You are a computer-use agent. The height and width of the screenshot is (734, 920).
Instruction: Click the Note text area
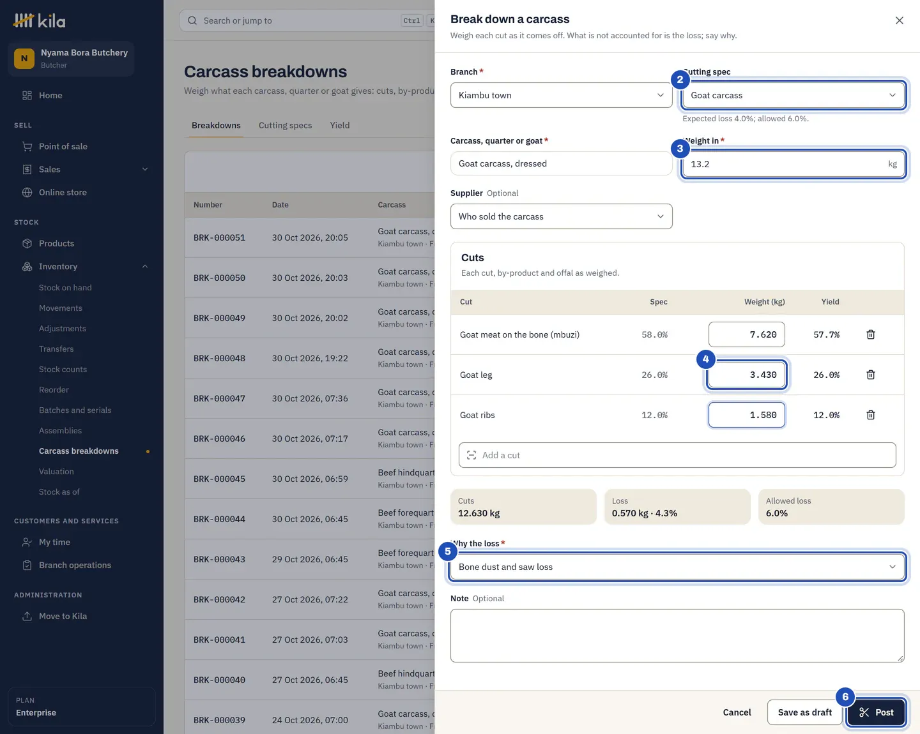[677, 636]
